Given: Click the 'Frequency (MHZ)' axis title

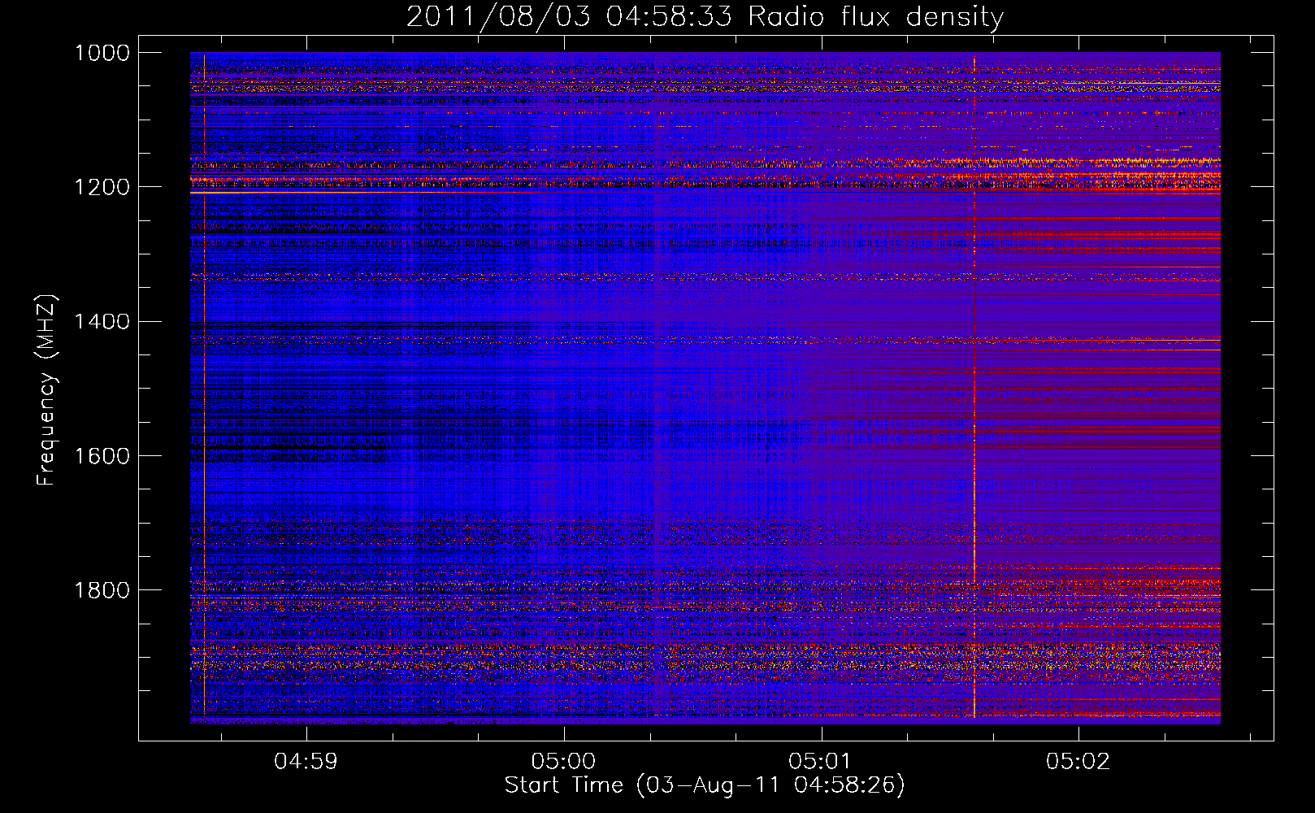Looking at the screenshot, I should 47,390.
